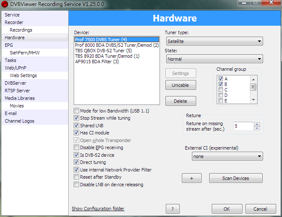The width and height of the screenshot is (282, 217).
Task: Click the Channel group list scroll-down arrow
Action: pos(253,99)
